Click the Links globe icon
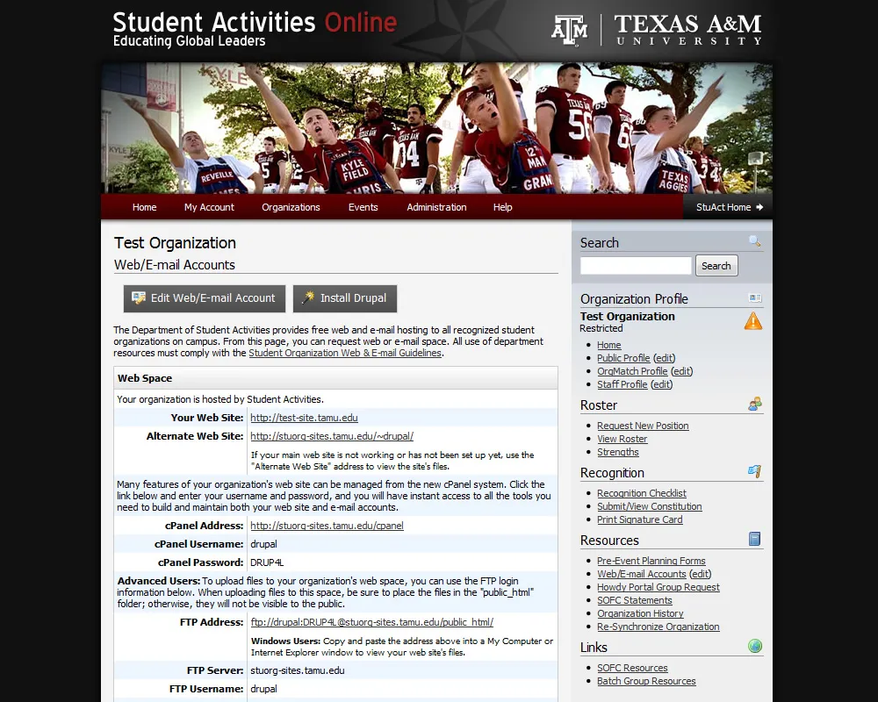This screenshot has width=878, height=702. coord(755,646)
